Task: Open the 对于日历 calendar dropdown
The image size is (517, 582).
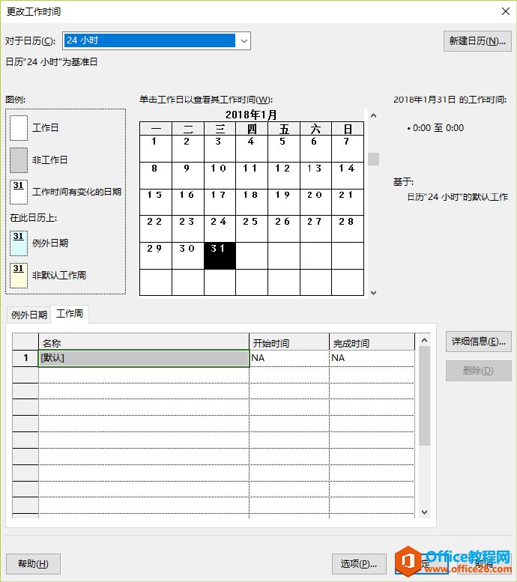Action: (x=243, y=40)
